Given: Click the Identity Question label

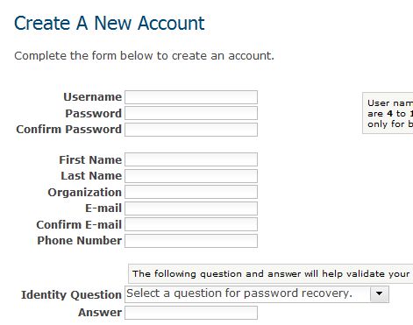Looking at the screenshot, I should (x=71, y=294).
